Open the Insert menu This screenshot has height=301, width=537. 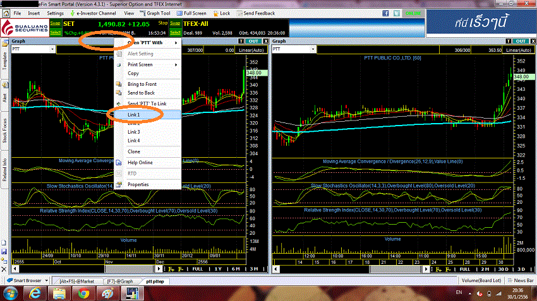34,13
